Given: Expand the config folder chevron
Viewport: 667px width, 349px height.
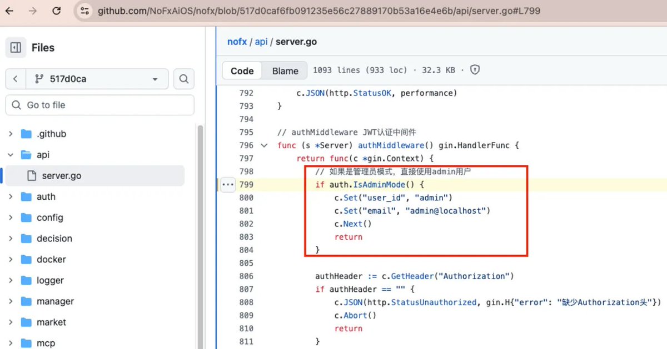Looking at the screenshot, I should pos(11,218).
